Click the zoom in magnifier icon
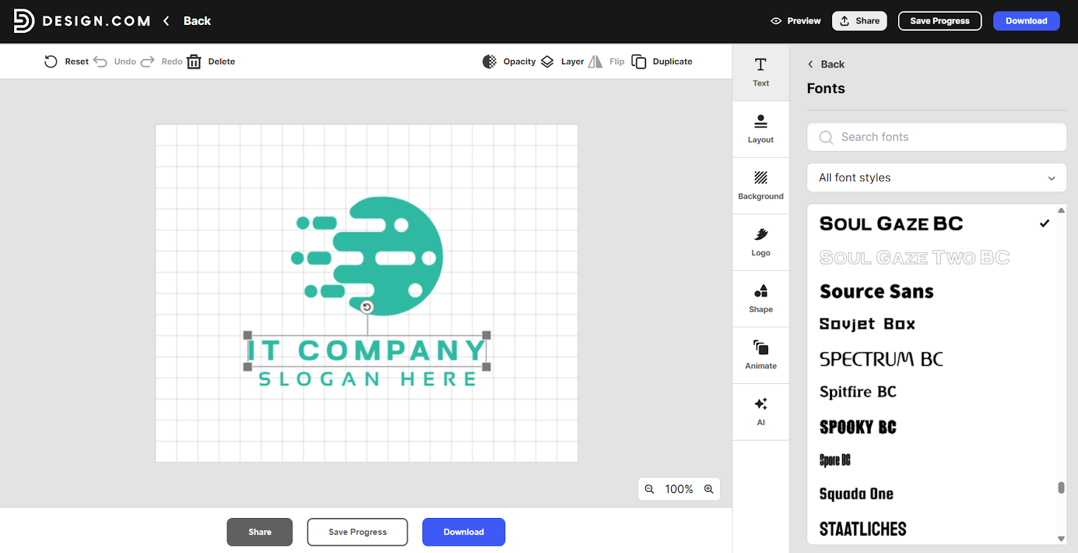 click(x=709, y=489)
